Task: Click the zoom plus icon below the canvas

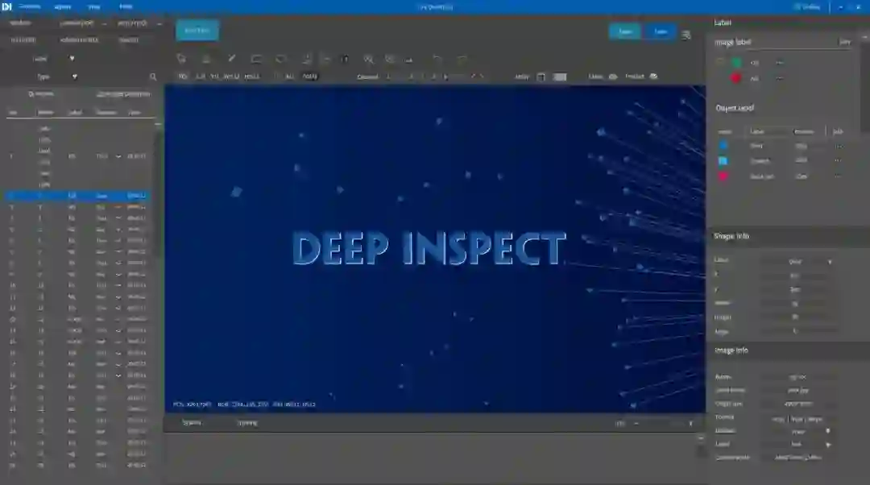Action: click(691, 424)
